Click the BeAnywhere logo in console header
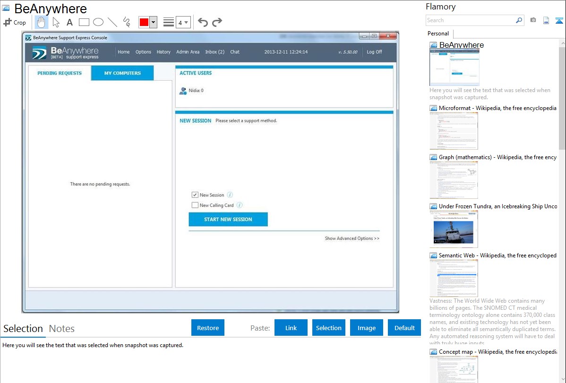Image resolution: width=566 pixels, height=383 pixels. coord(65,52)
